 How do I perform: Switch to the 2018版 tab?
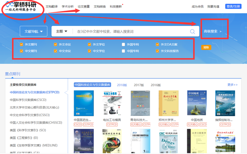tap(122, 85)
